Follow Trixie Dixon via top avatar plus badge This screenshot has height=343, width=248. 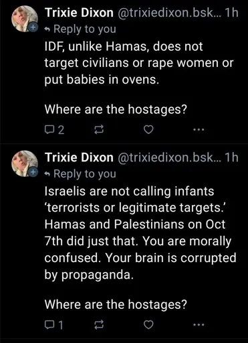point(33,27)
